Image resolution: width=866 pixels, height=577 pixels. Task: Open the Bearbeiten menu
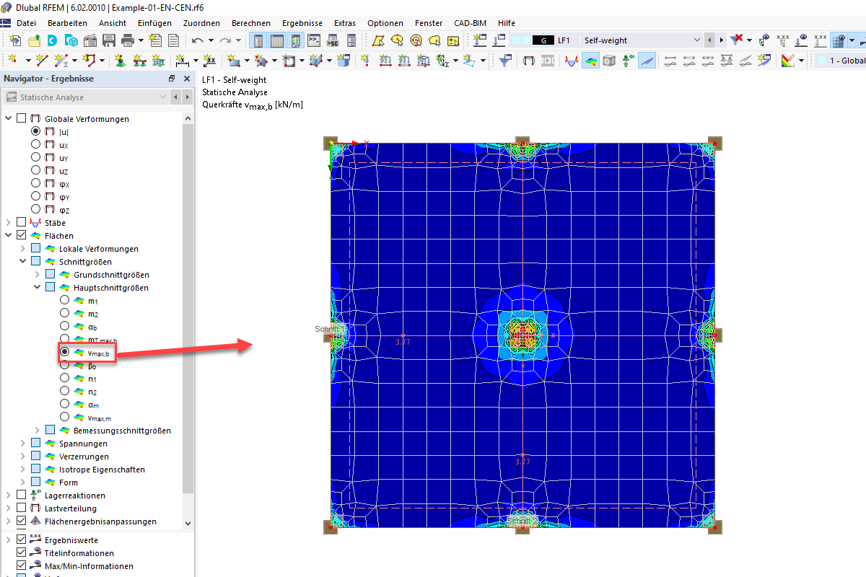coord(67,23)
